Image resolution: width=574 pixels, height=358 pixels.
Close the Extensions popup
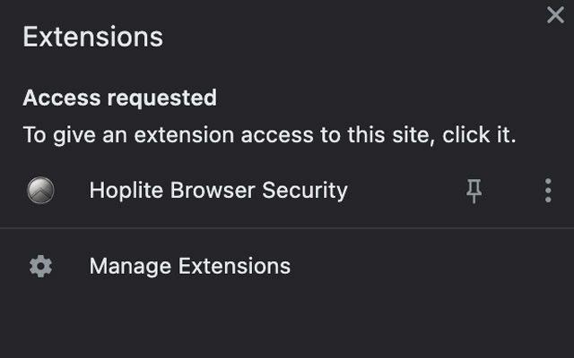(555, 15)
